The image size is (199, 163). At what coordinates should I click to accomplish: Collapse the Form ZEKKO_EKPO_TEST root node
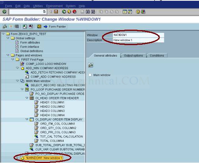pos(3,34)
